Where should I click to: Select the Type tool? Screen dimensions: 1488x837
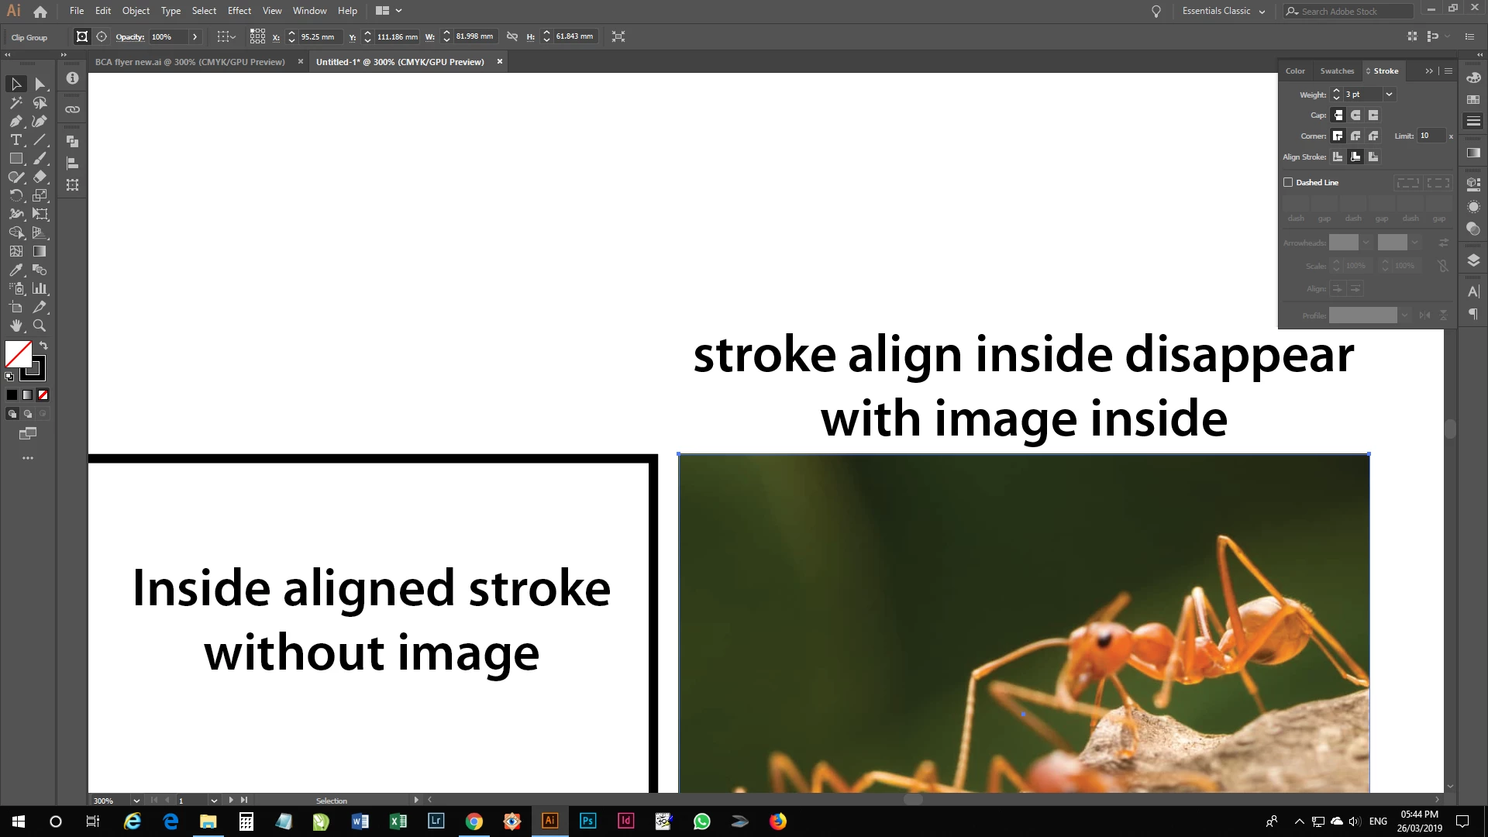15,139
